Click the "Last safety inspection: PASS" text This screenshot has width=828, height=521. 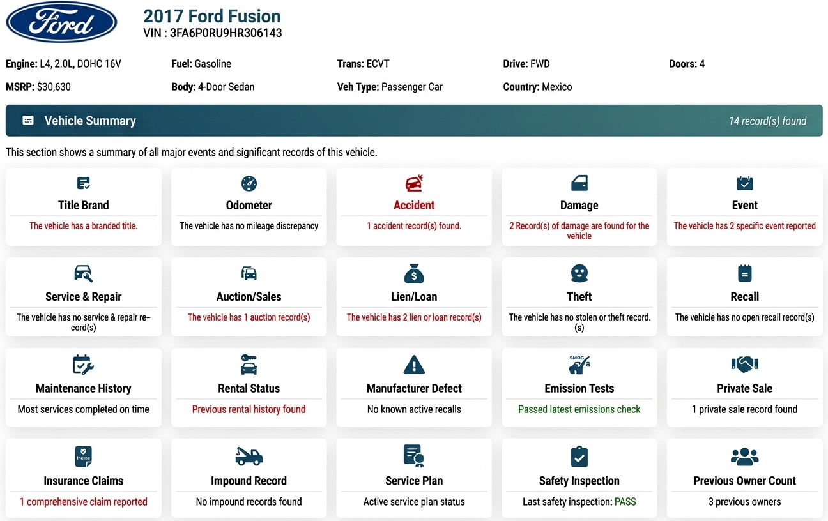pos(579,502)
